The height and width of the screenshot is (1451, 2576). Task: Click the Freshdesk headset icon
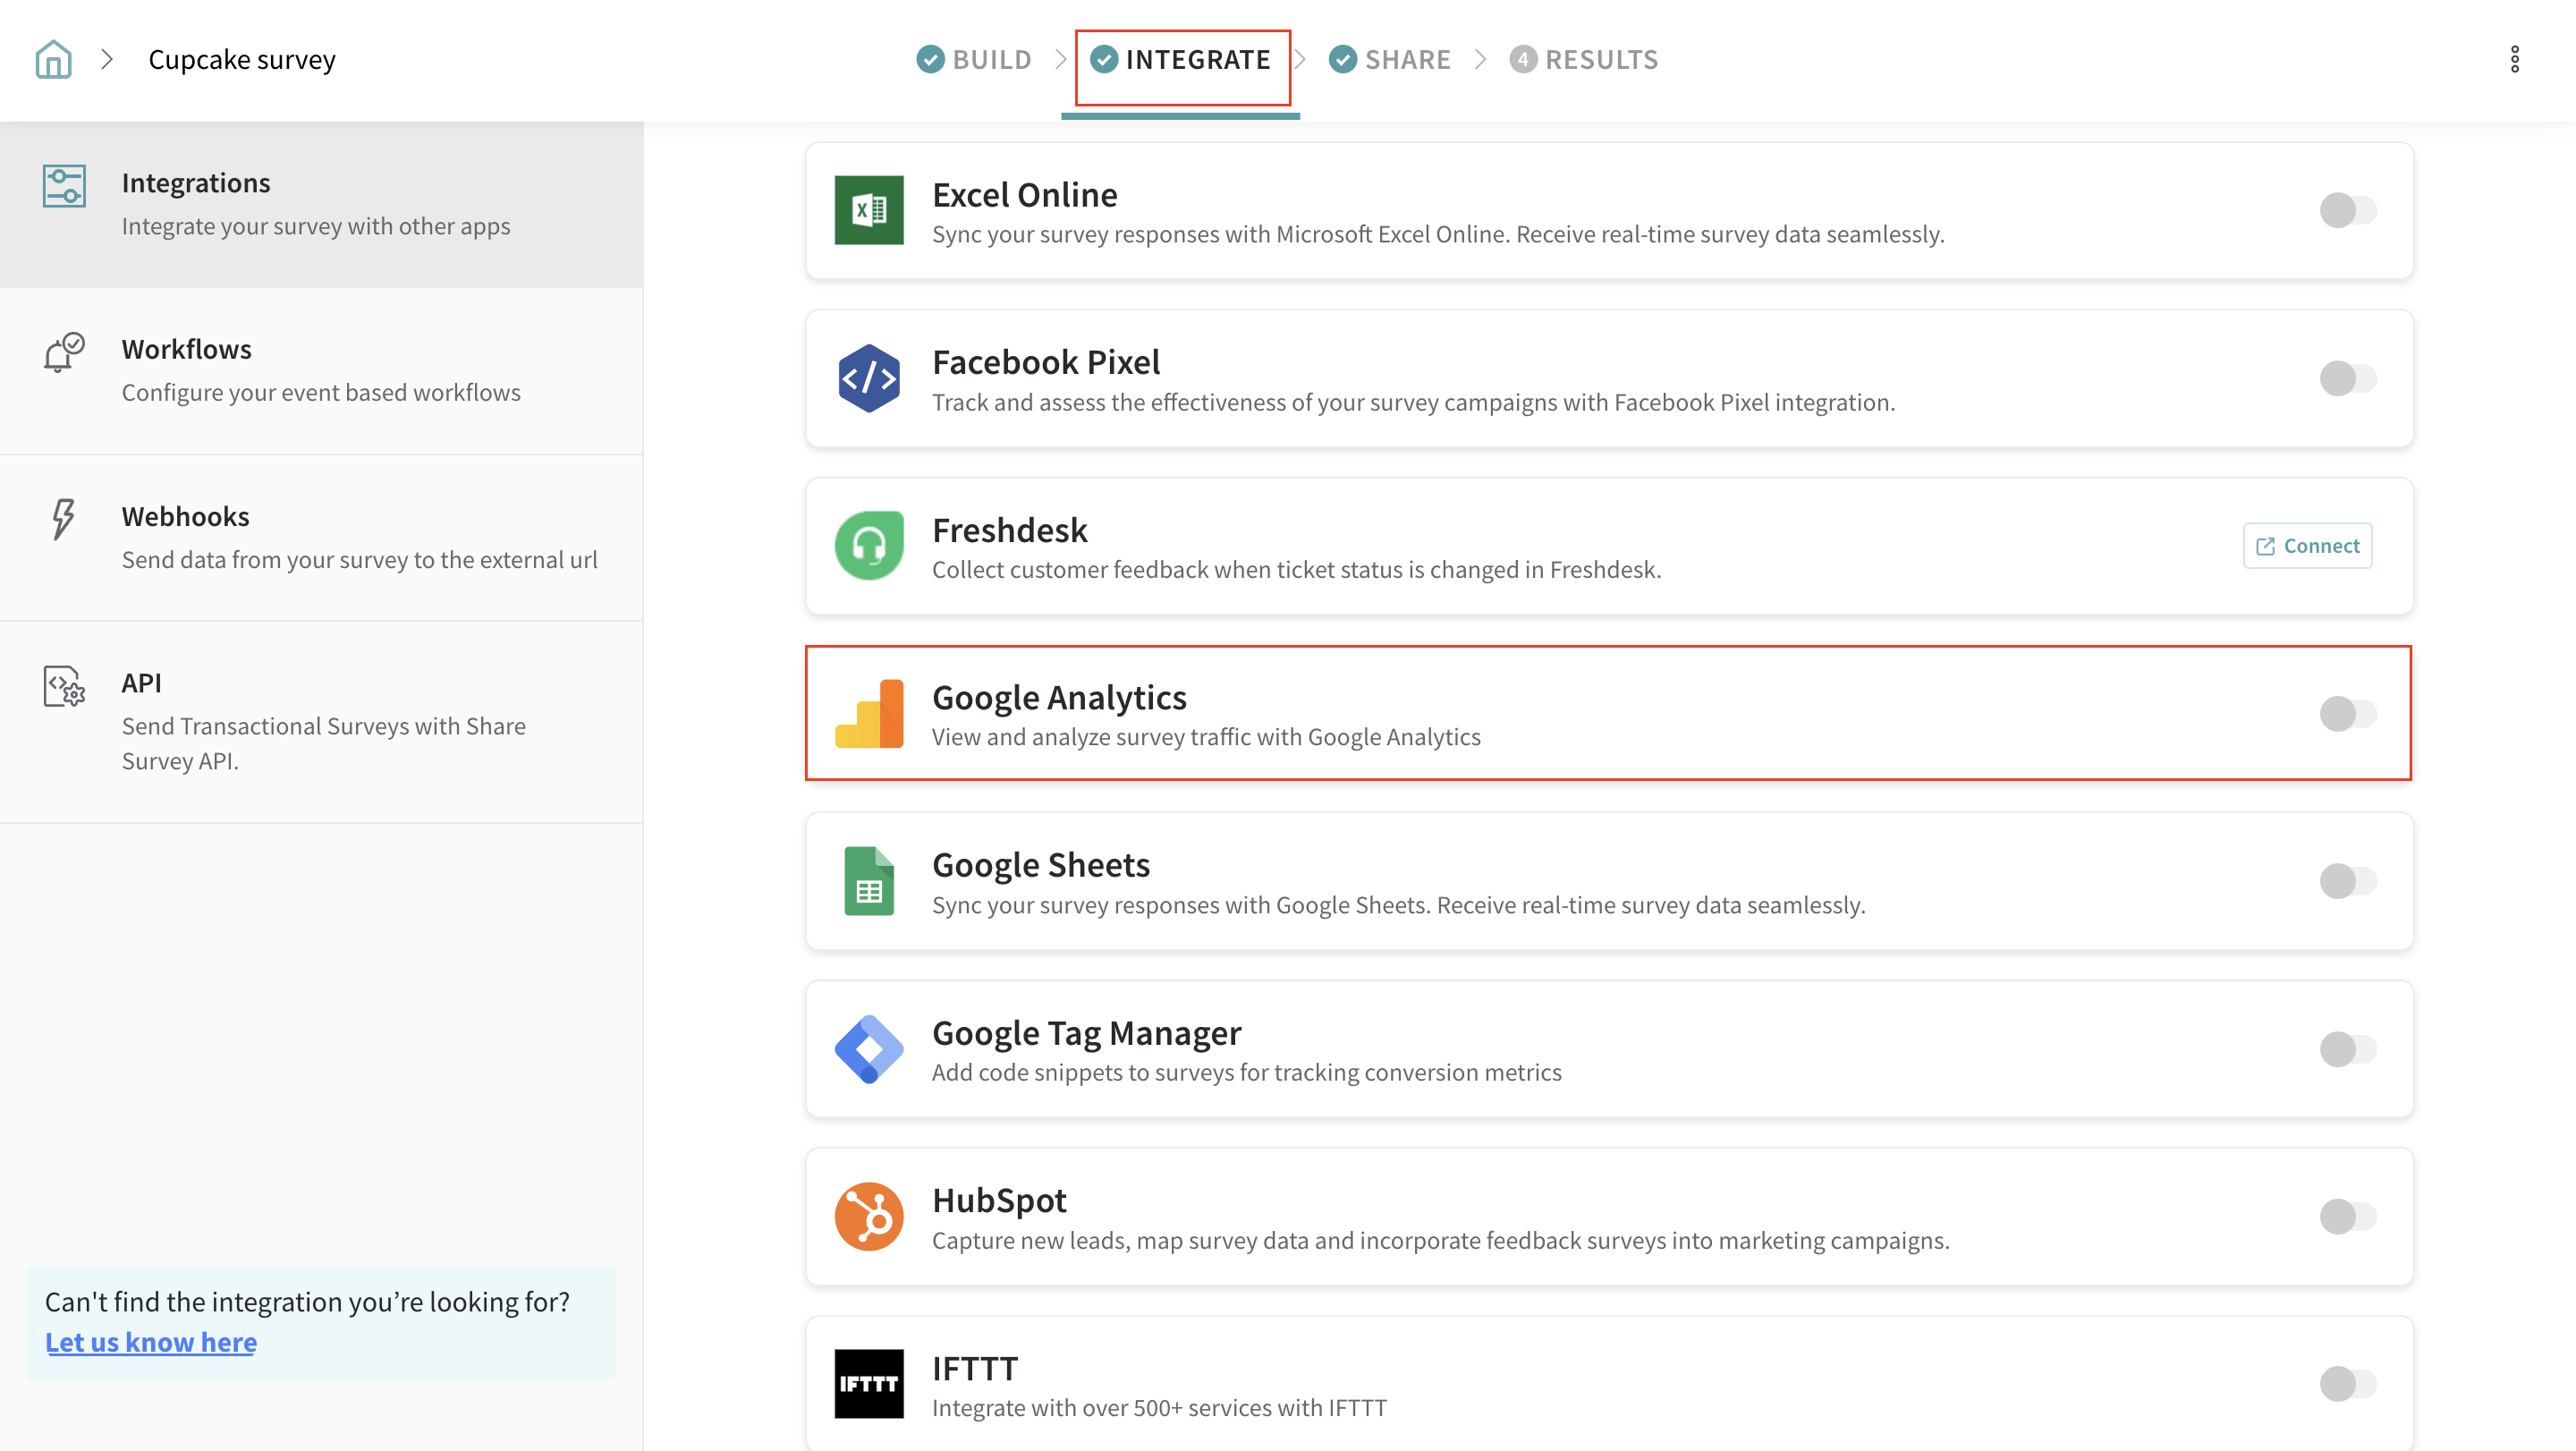pyautogui.click(x=868, y=545)
